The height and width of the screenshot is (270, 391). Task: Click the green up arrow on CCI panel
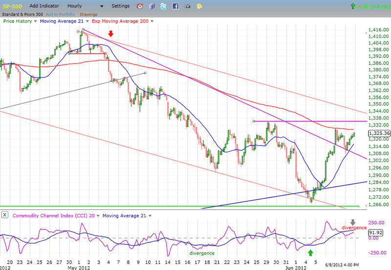[310, 252]
